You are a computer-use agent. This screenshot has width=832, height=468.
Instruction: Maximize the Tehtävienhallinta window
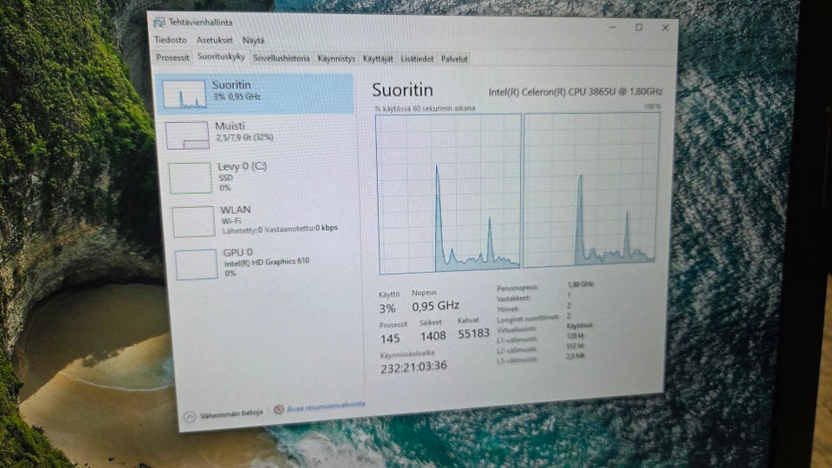point(639,27)
